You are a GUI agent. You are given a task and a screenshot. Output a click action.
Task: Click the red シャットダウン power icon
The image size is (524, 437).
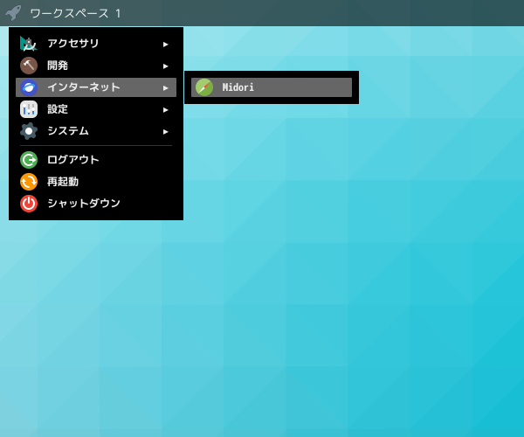29,204
